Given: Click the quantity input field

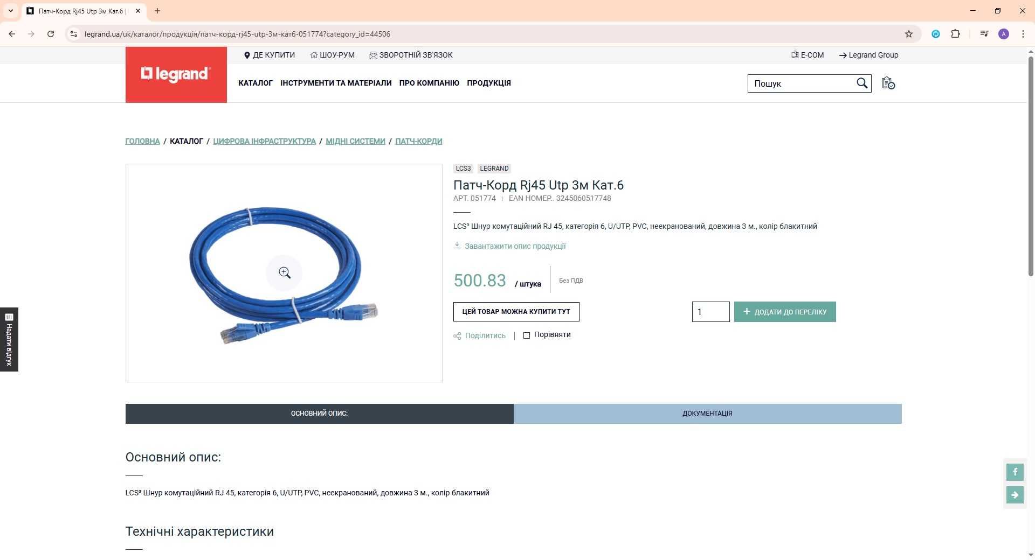Looking at the screenshot, I should click(710, 312).
